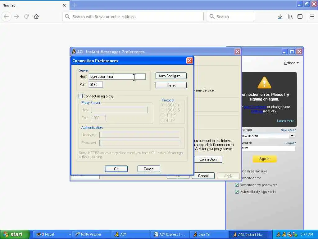
Task: Uncheck Remember my password checkbox
Action: pyautogui.click(x=237, y=185)
